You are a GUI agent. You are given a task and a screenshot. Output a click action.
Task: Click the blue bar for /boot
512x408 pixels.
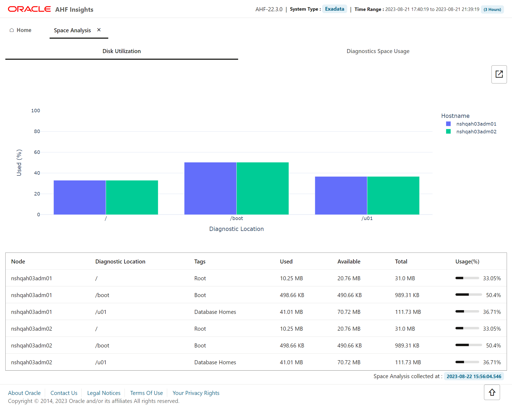(x=210, y=188)
